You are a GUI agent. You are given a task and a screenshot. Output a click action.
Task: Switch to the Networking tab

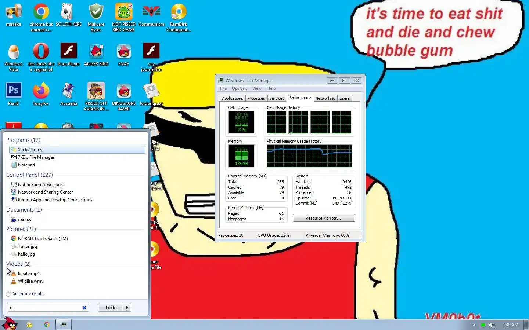(x=325, y=98)
